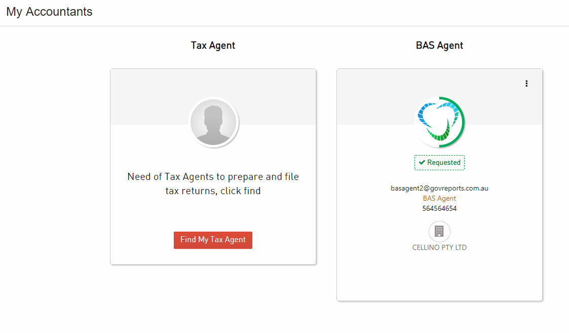Click the Tax Agent column heading

click(213, 46)
